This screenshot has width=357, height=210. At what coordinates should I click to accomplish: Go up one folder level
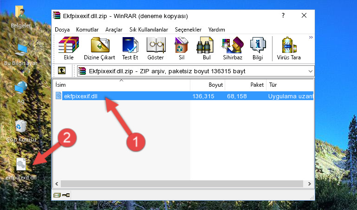click(x=62, y=70)
